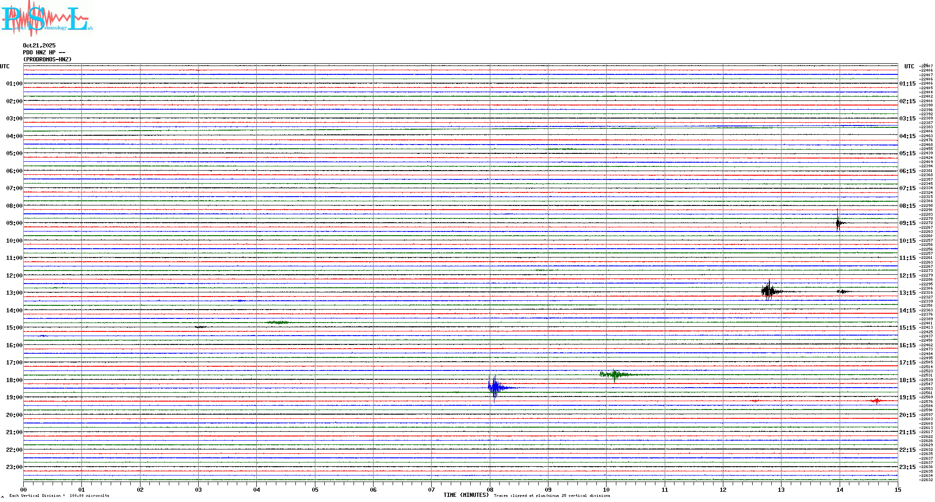
Task: Click the blue seismic burst near minute 08
Action: [495, 387]
